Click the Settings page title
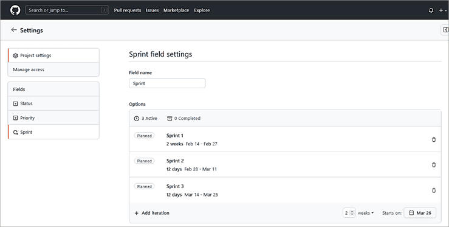Image resolution: width=449 pixels, height=227 pixels. pos(32,30)
